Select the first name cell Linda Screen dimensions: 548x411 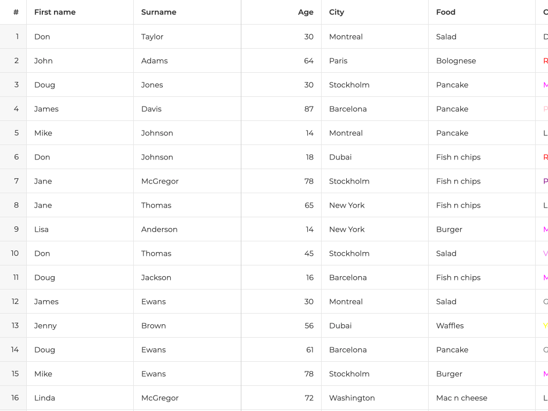(45, 398)
